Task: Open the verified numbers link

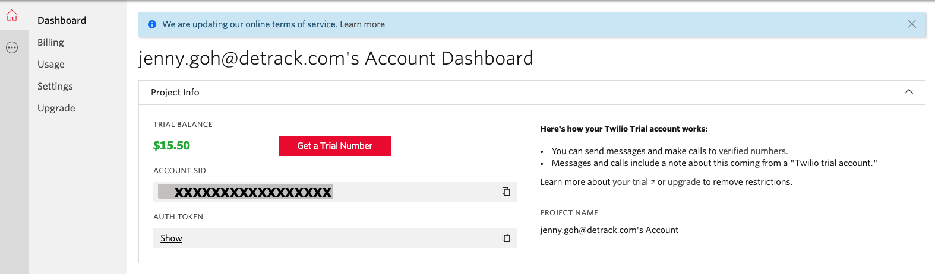Action: tap(752, 151)
